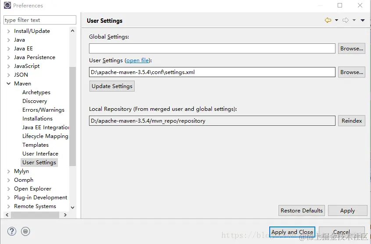Click the Local Repository path field

point(212,121)
